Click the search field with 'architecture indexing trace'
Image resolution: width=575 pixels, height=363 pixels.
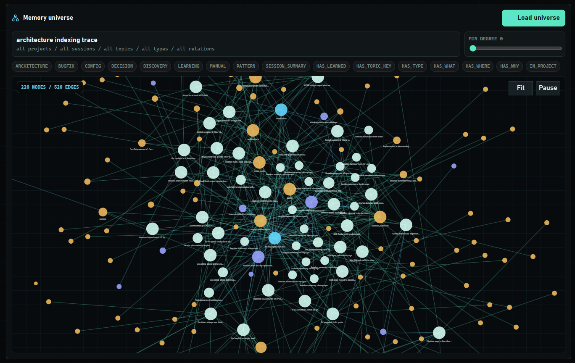236,44
